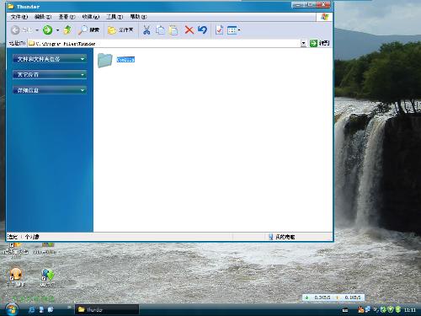
Task: Open the Views dropdown button
Action: [233, 29]
